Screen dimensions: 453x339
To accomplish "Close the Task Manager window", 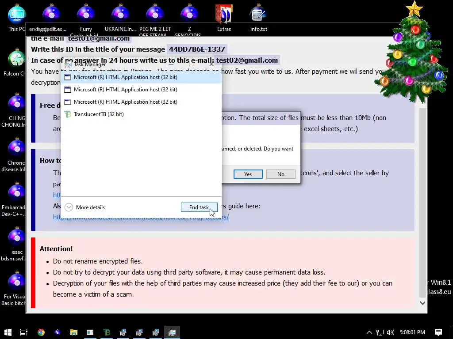I will (211, 64).
